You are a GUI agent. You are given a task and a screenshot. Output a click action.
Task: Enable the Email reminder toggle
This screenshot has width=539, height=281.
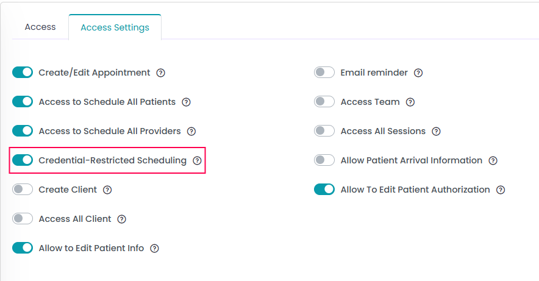click(324, 73)
